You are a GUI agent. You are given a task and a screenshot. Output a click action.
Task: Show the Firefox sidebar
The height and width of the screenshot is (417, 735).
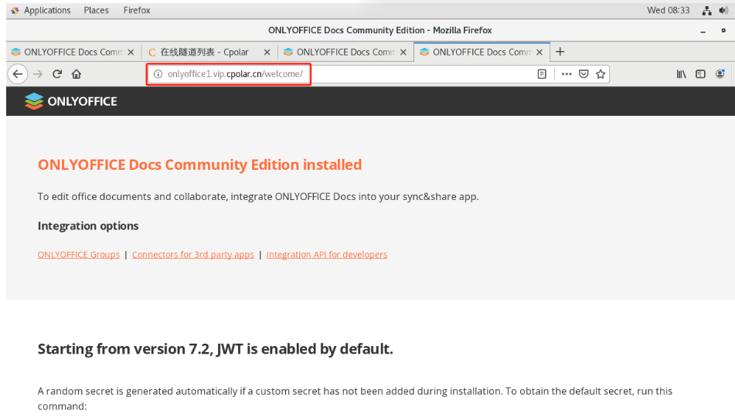pos(700,74)
